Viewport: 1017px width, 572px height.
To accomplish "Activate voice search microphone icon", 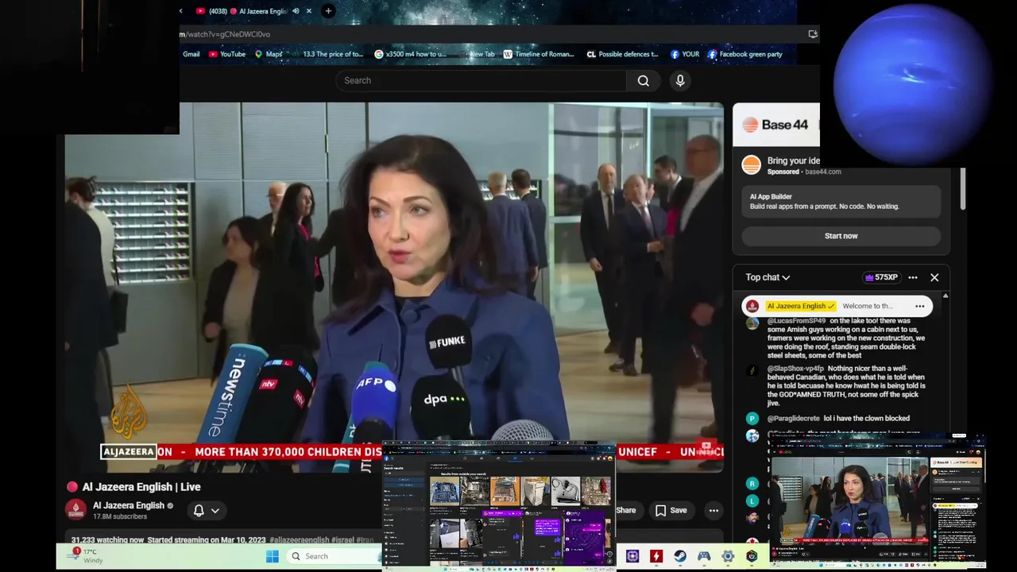I will [x=680, y=80].
